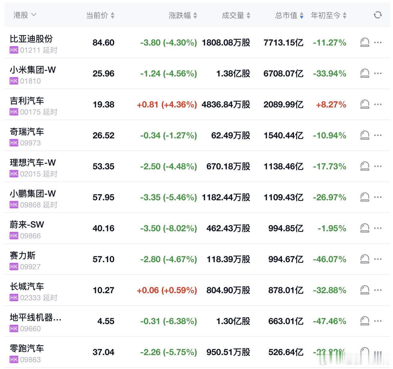Open more options for 理想汽车-W
Viewport: 393px width, 369px height.
(378, 166)
